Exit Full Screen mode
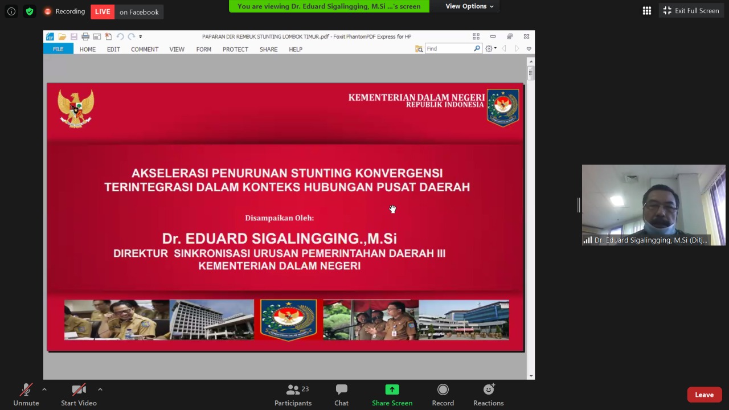Screen dimensions: 729x410 tap(690, 11)
